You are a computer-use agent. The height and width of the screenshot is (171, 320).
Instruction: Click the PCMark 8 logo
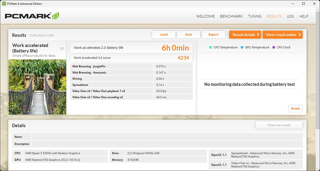click(x=32, y=16)
